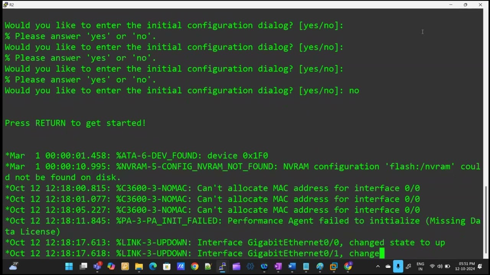This screenshot has height=275, width=490.
Task: Open the PuTTY system menu icon beside R2
Action: point(5,5)
